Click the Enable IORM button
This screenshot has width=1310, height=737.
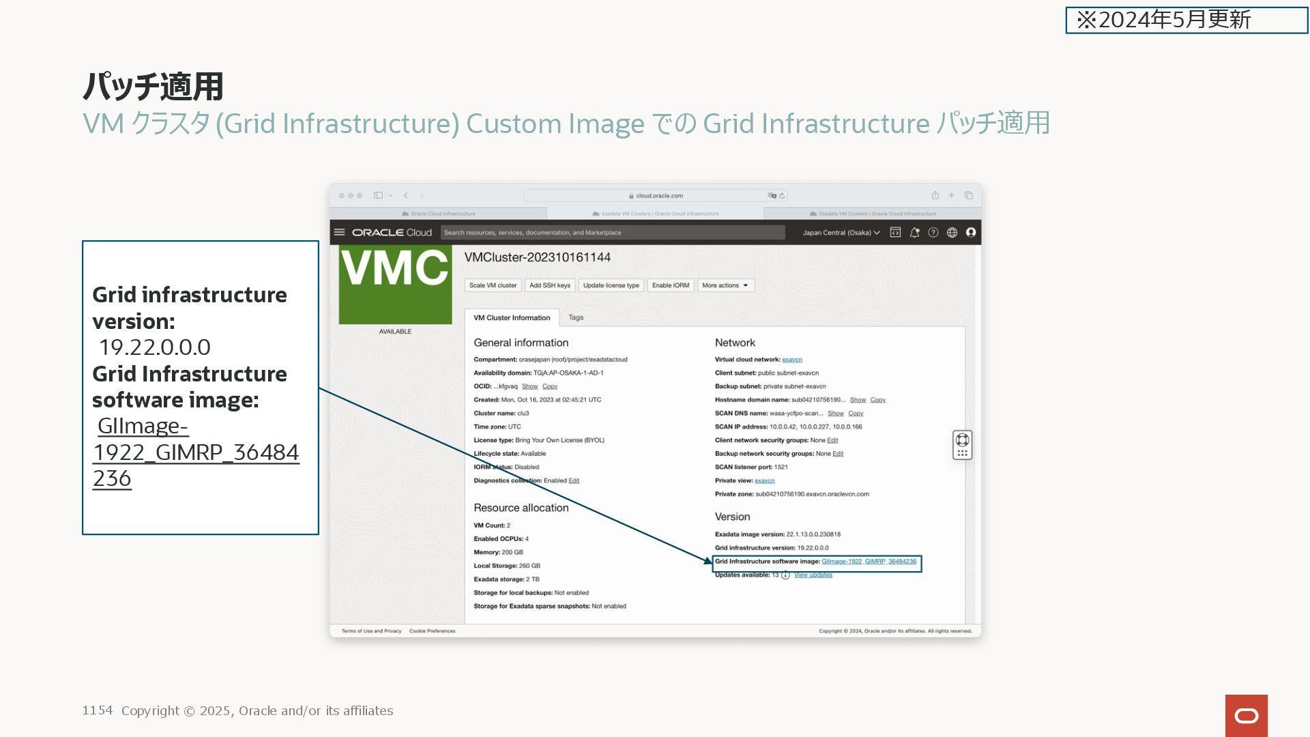[x=670, y=285]
